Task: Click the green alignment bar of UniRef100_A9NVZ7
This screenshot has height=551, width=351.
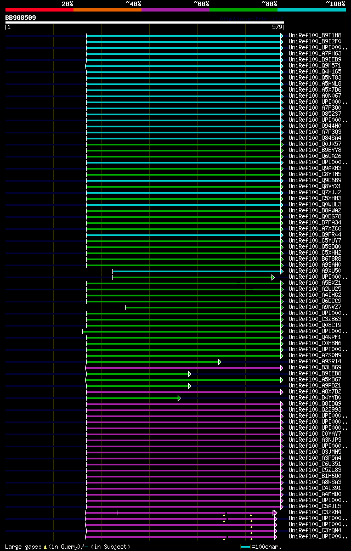Action: (203, 307)
